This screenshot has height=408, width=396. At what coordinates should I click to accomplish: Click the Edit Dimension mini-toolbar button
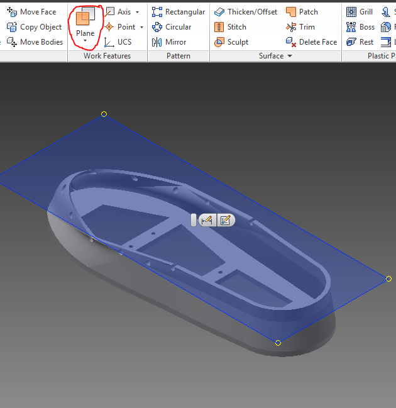coord(207,221)
